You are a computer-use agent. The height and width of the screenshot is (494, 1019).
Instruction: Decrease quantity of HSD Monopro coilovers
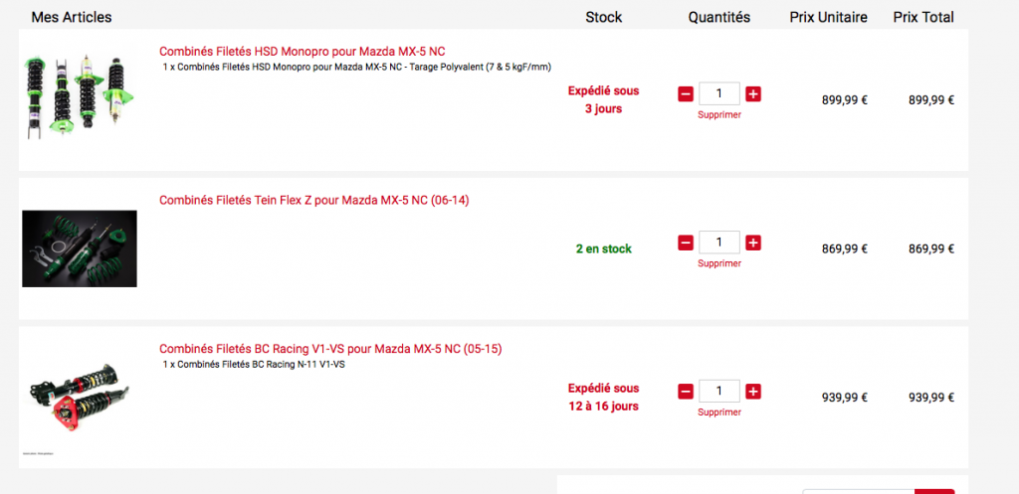(x=686, y=94)
